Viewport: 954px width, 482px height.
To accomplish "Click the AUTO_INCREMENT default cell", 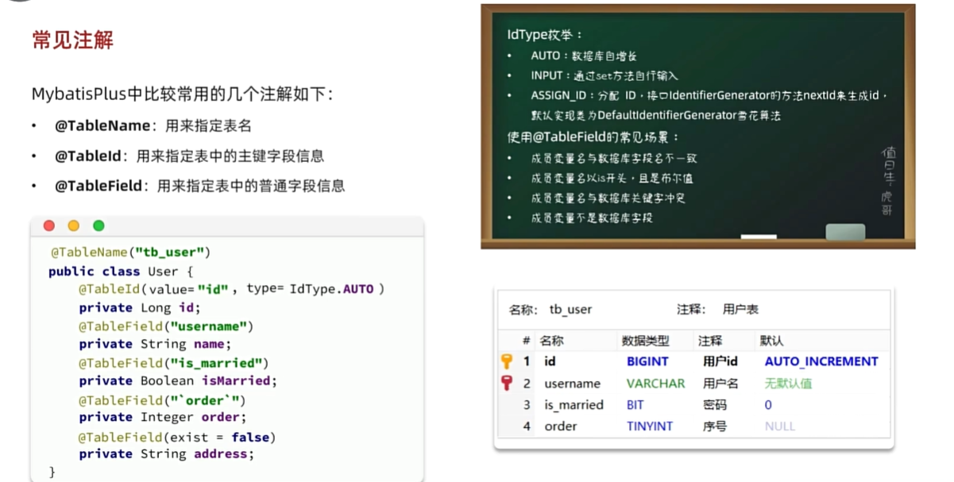I will pyautogui.click(x=821, y=361).
